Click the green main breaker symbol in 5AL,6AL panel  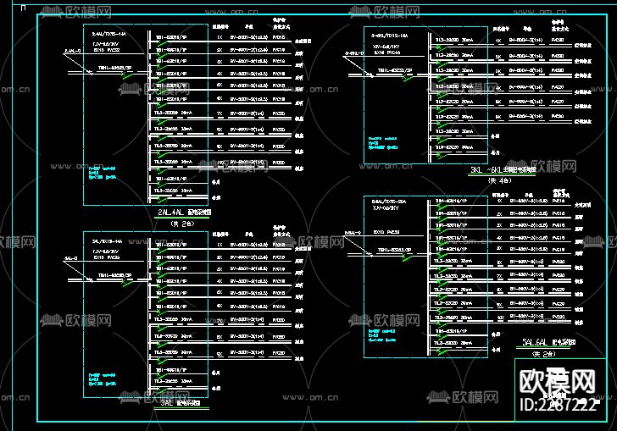pos(407,257)
